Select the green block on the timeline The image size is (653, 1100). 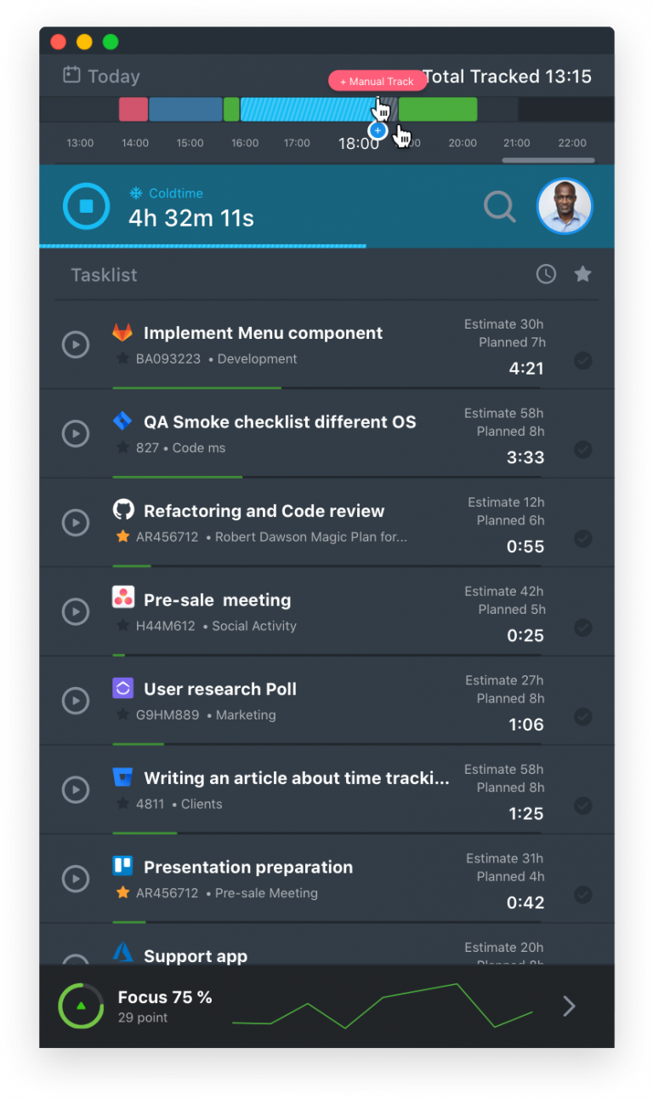click(x=438, y=110)
